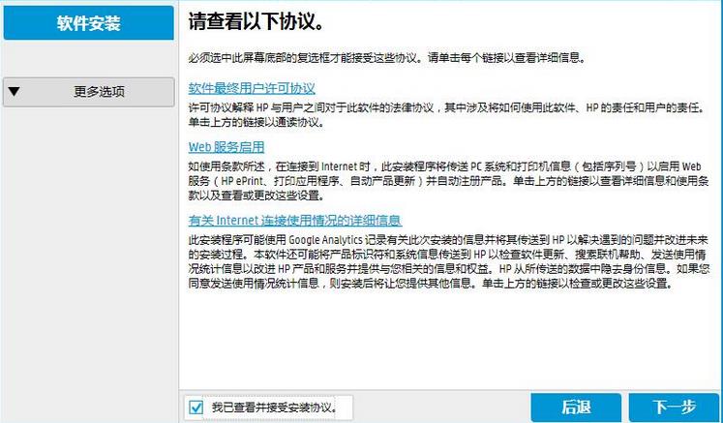Click the Web services description paragraph
Screen dimensions: 723x423
(445, 181)
